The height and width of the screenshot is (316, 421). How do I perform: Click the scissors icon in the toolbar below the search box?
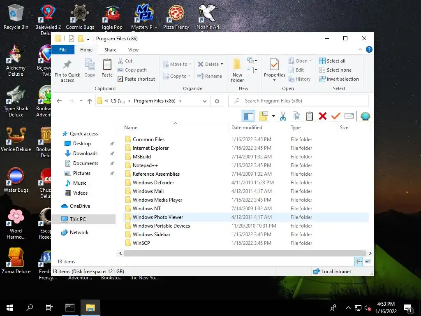[x=283, y=116]
